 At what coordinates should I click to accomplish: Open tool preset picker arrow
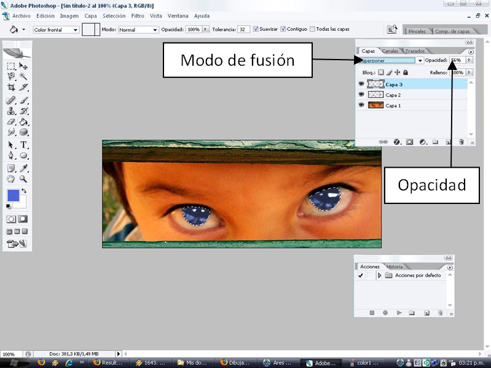pos(23,29)
